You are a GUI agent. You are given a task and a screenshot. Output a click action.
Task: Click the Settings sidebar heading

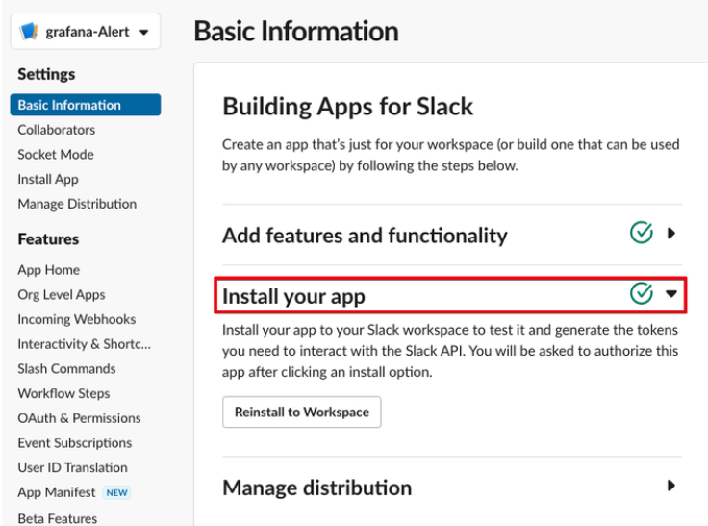[x=46, y=74]
